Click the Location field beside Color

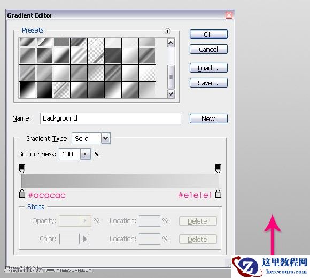coord(150,239)
